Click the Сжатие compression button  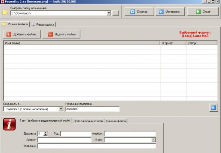(139, 12)
